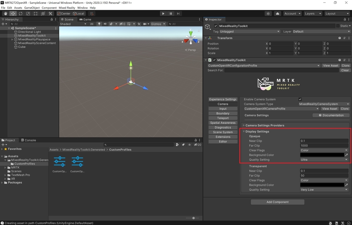The image size is (352, 225).
Task: Open Opaque Quality Setting Ultra dropdown
Action: pyautogui.click(x=324, y=160)
